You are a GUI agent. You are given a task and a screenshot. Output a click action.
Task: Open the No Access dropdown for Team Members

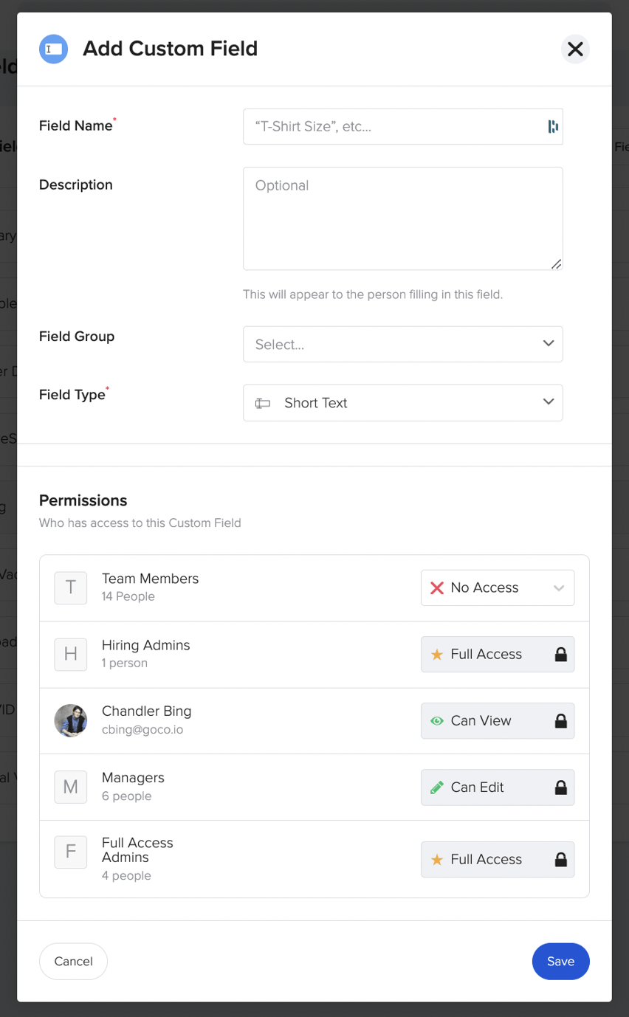[498, 587]
